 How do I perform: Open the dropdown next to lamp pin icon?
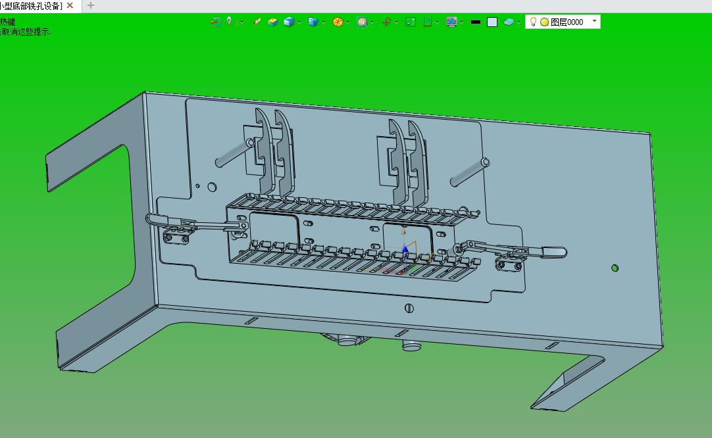coord(242,22)
